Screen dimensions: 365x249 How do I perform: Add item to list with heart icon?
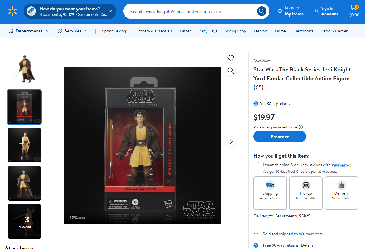click(231, 58)
